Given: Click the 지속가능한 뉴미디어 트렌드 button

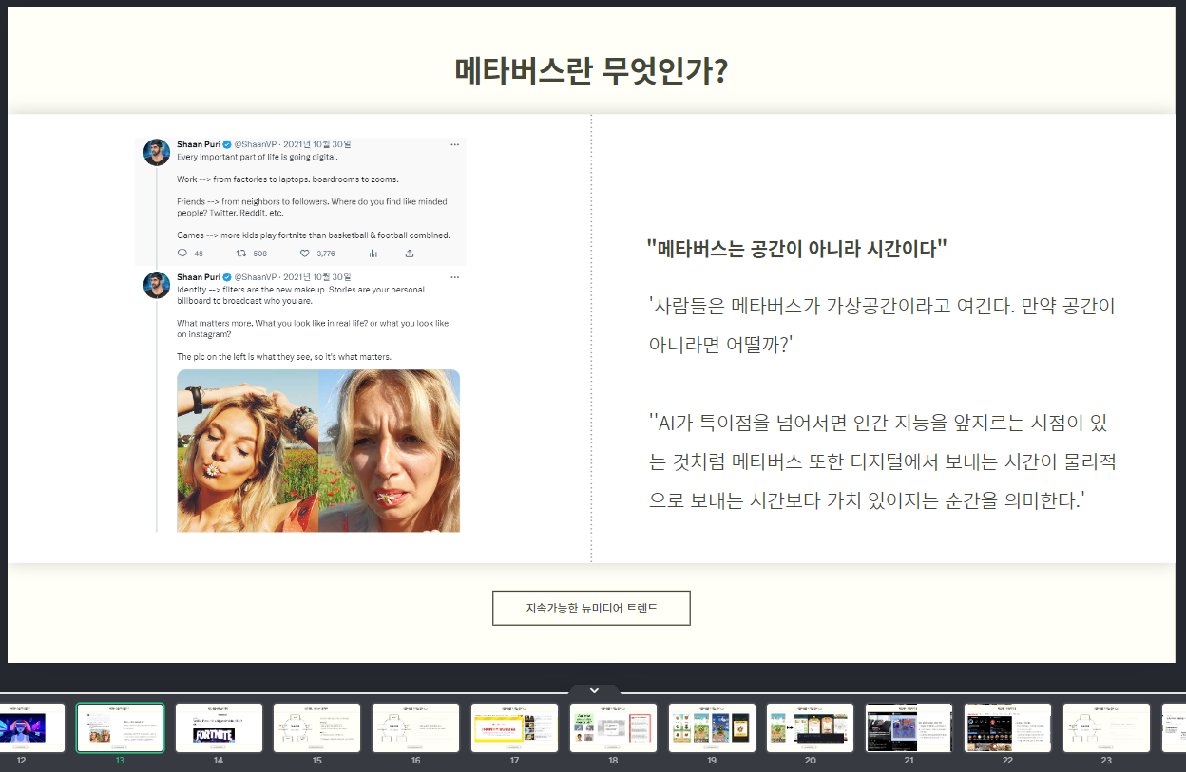Looking at the screenshot, I should coord(591,608).
